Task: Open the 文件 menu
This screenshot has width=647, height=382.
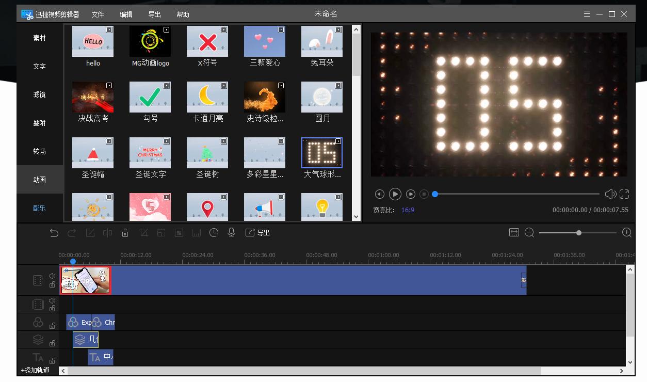Action: pyautogui.click(x=98, y=14)
